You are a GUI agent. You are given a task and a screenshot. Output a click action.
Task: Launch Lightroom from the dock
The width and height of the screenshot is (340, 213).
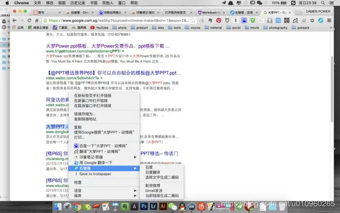[153, 207]
